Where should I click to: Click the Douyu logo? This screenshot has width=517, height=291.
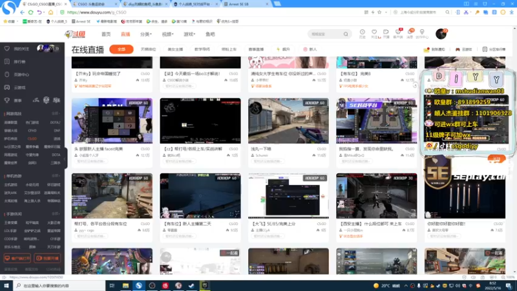[x=76, y=34]
